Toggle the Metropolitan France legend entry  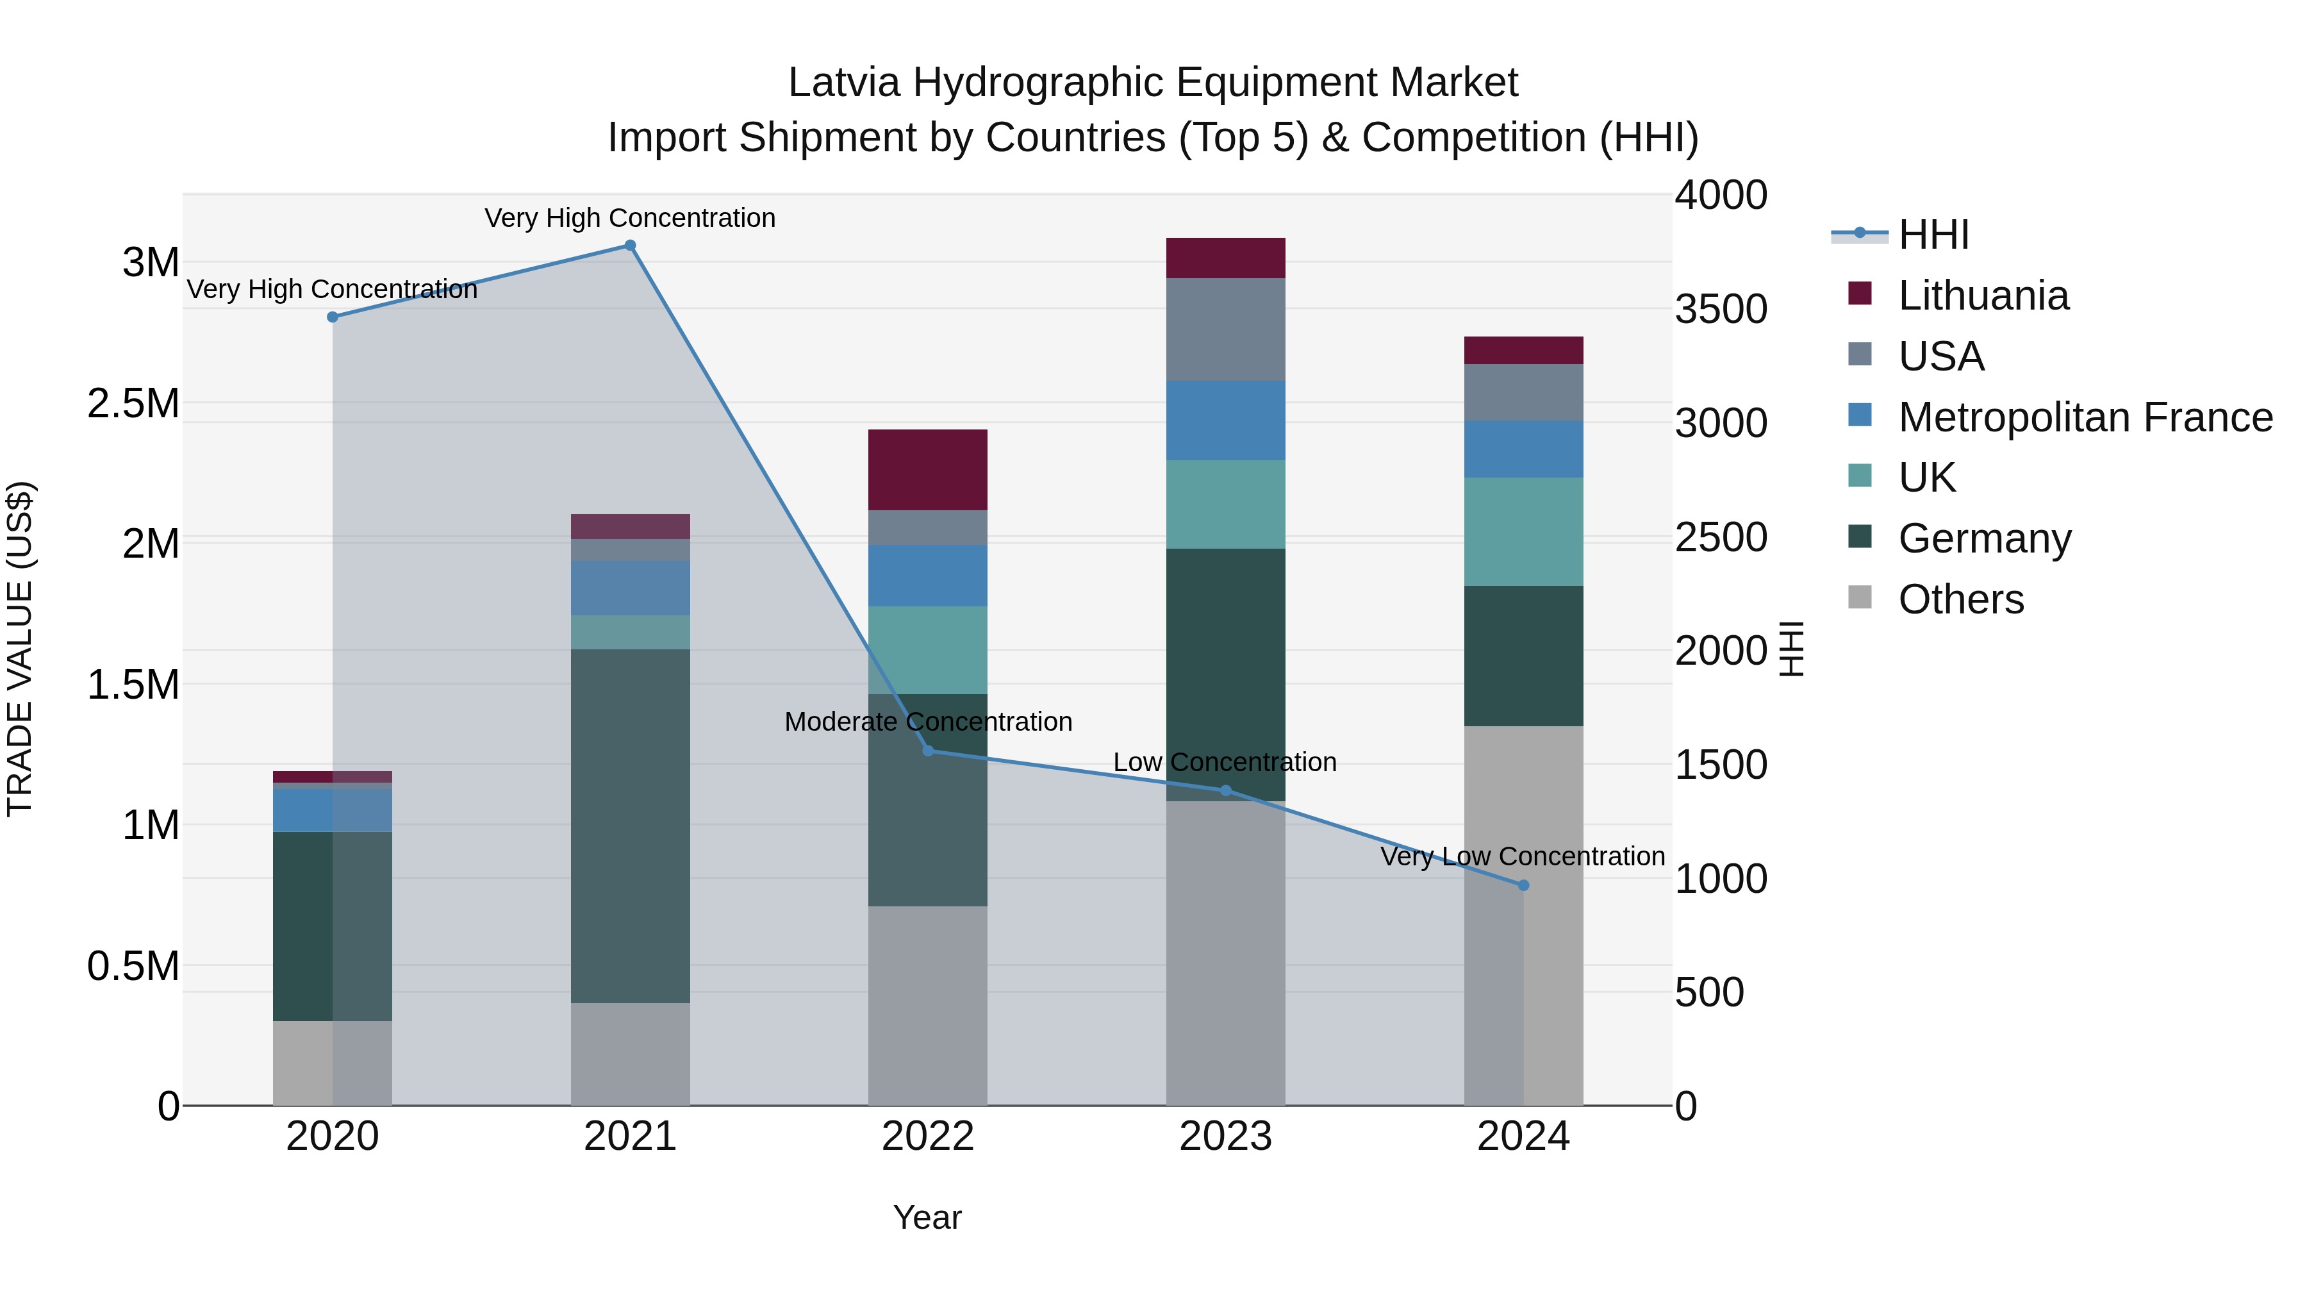[x=2061, y=417]
